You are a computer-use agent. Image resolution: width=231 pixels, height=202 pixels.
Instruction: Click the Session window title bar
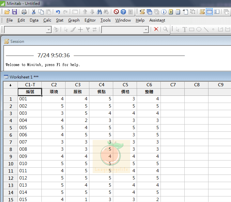pyautogui.click(x=116, y=41)
